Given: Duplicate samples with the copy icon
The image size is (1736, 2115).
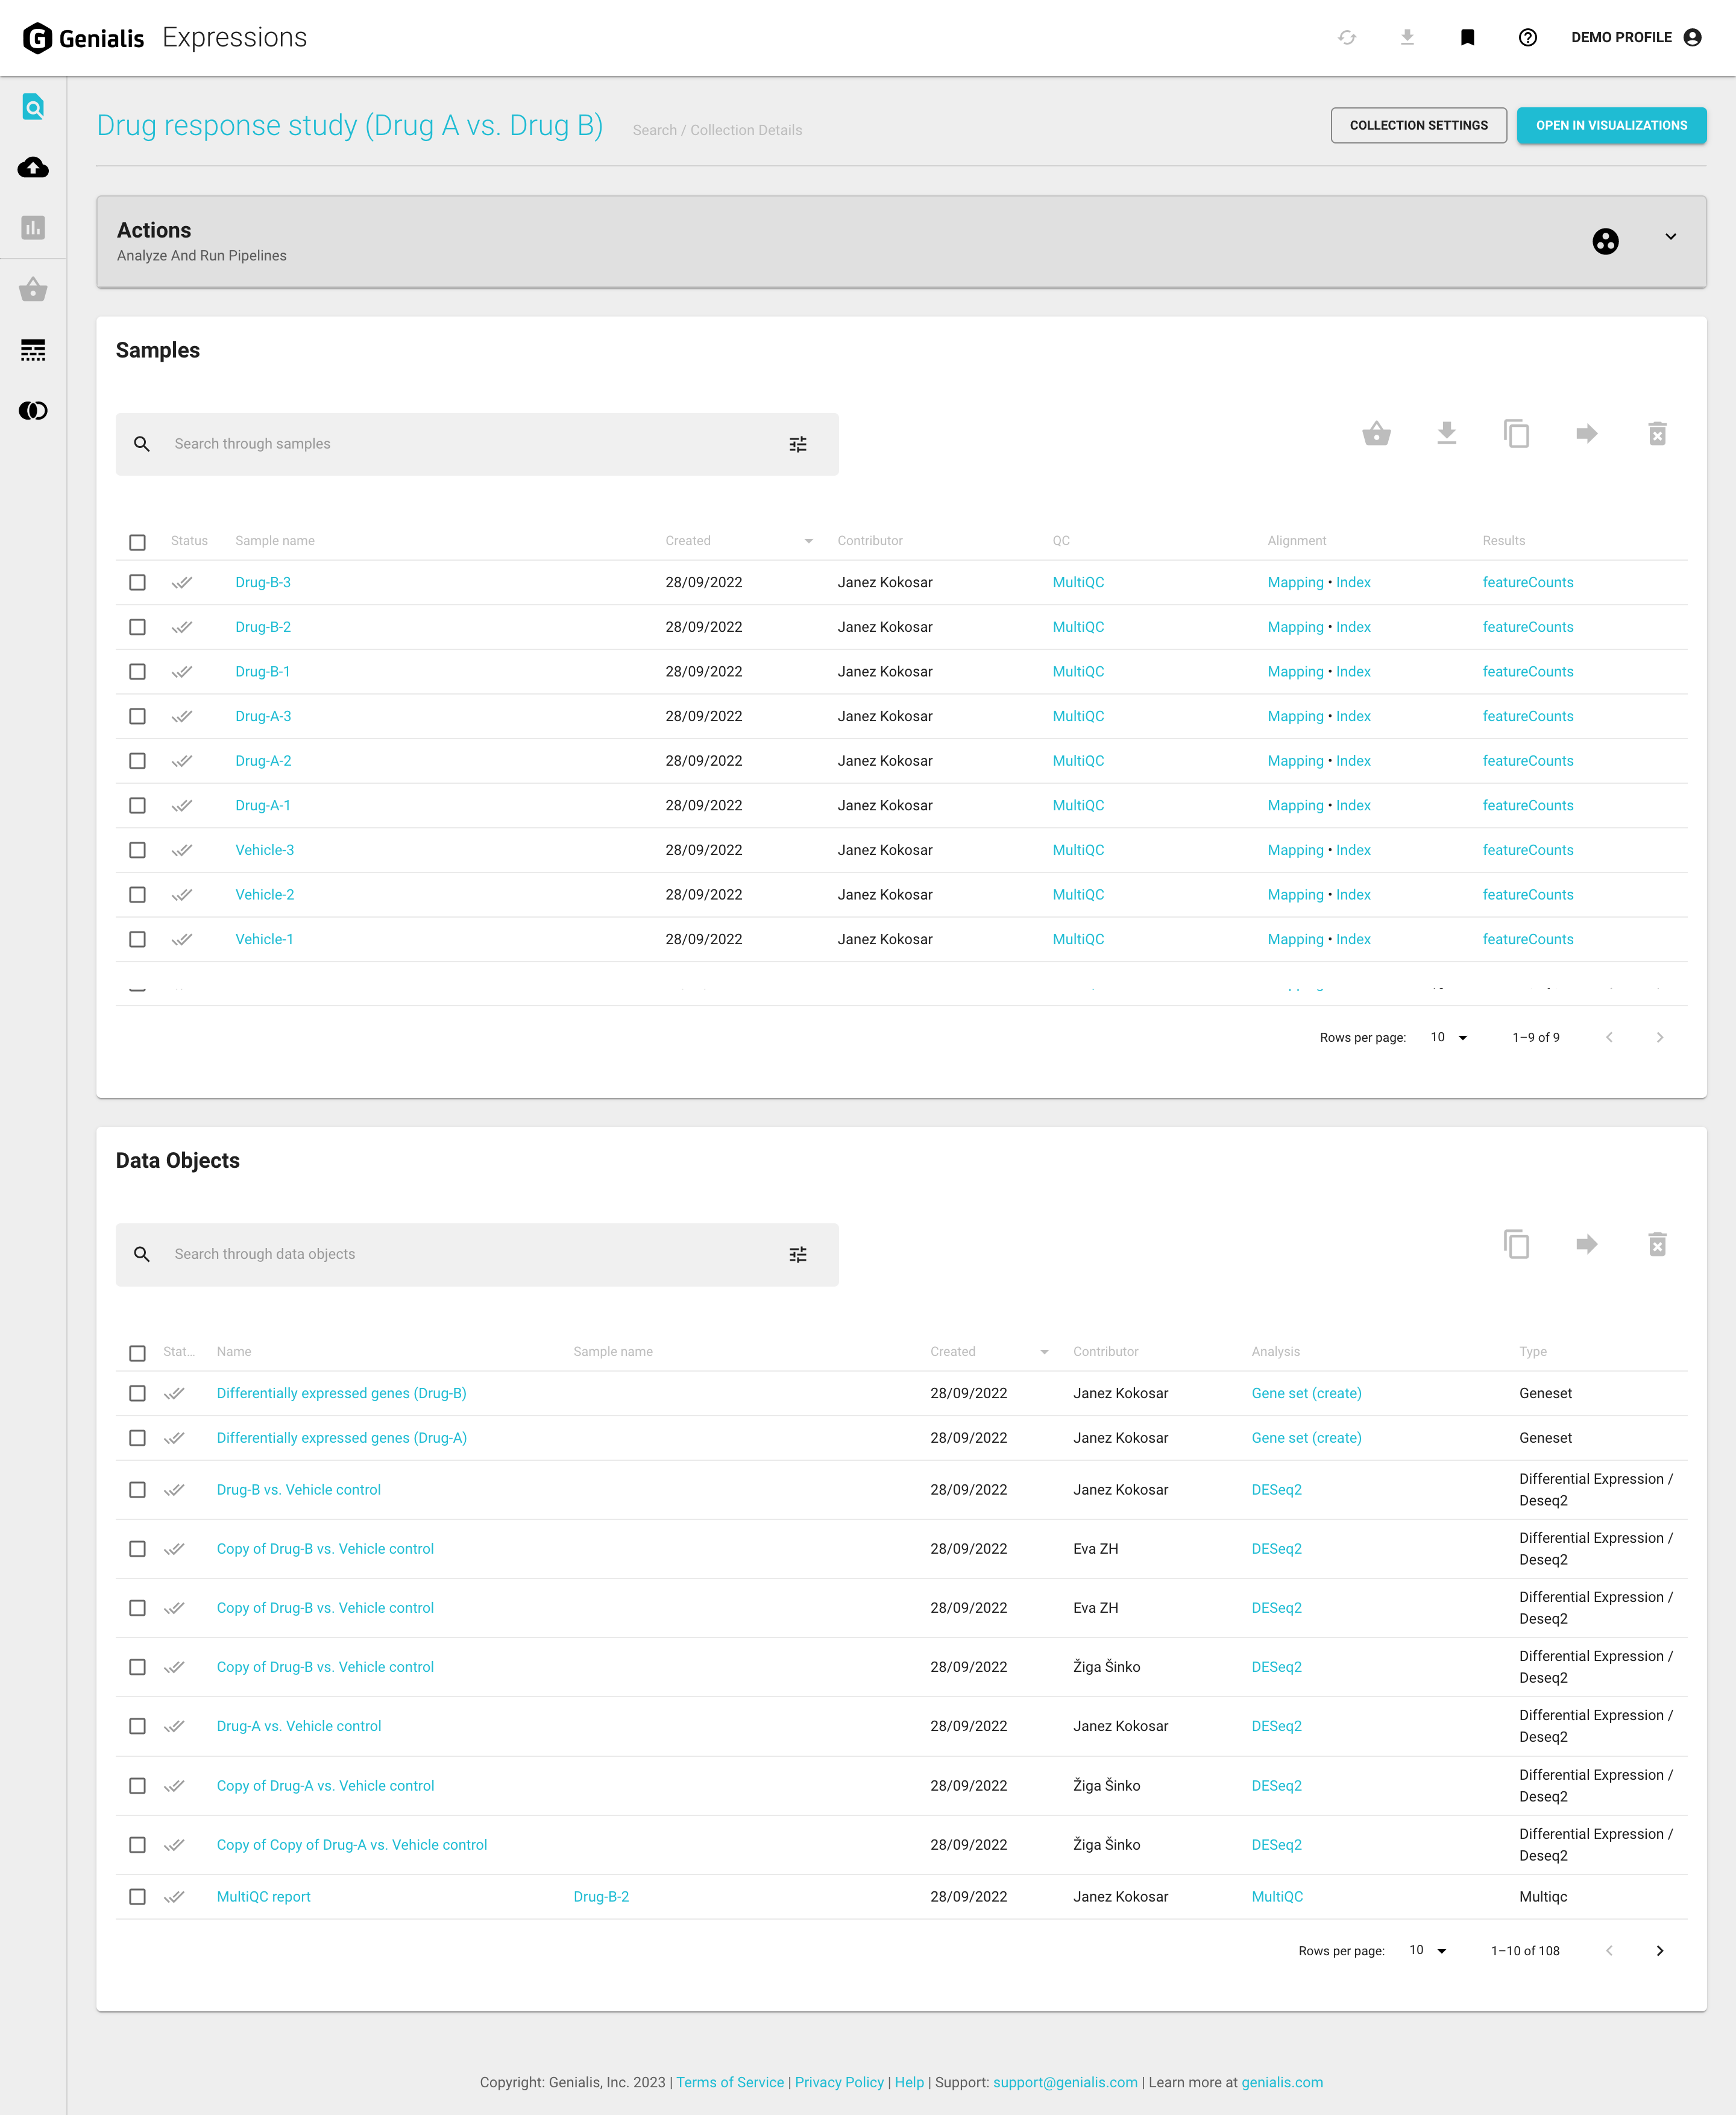Looking at the screenshot, I should [1517, 434].
